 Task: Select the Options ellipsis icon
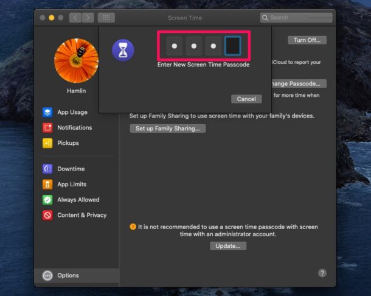pos(47,275)
